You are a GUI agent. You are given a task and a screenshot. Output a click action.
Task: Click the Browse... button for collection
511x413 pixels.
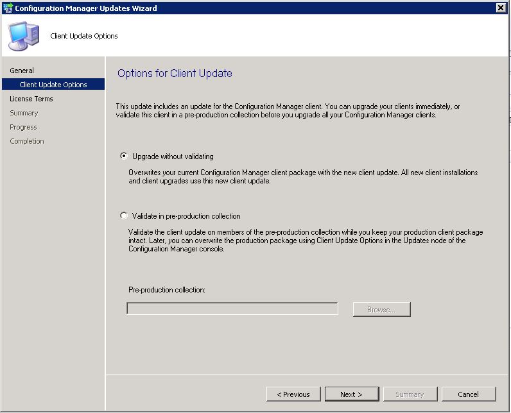[x=381, y=309]
